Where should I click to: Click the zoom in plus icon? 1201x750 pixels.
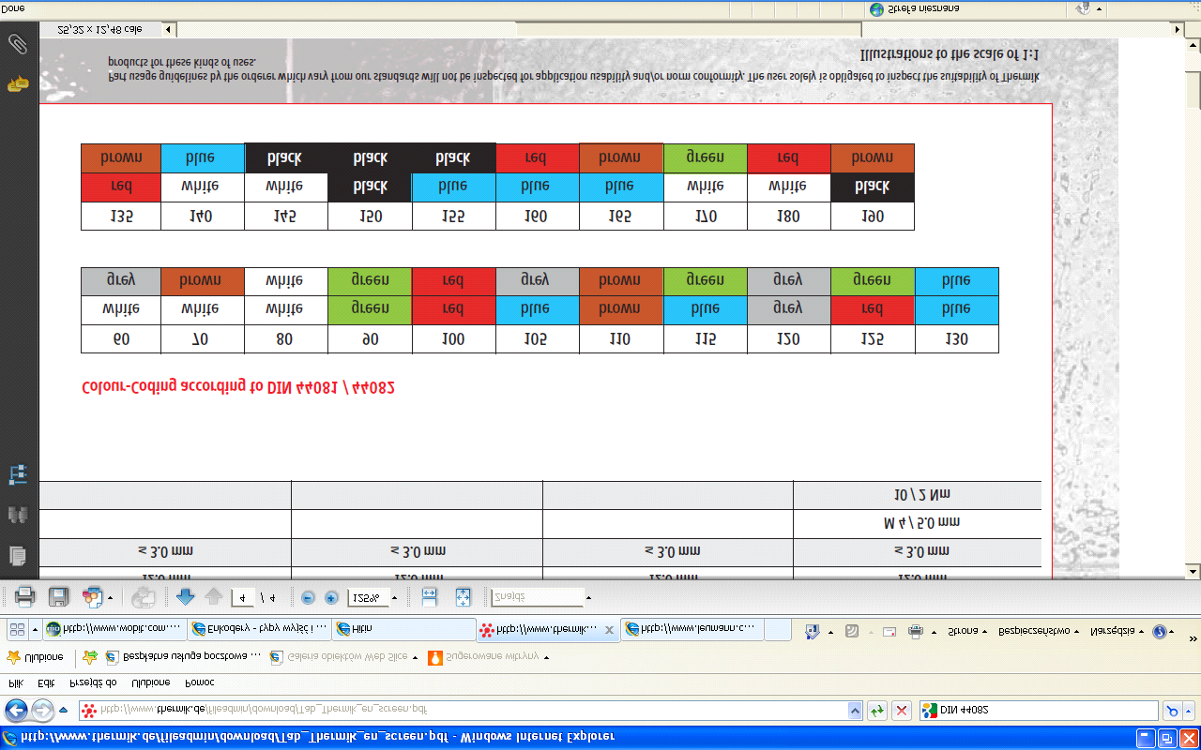331,597
